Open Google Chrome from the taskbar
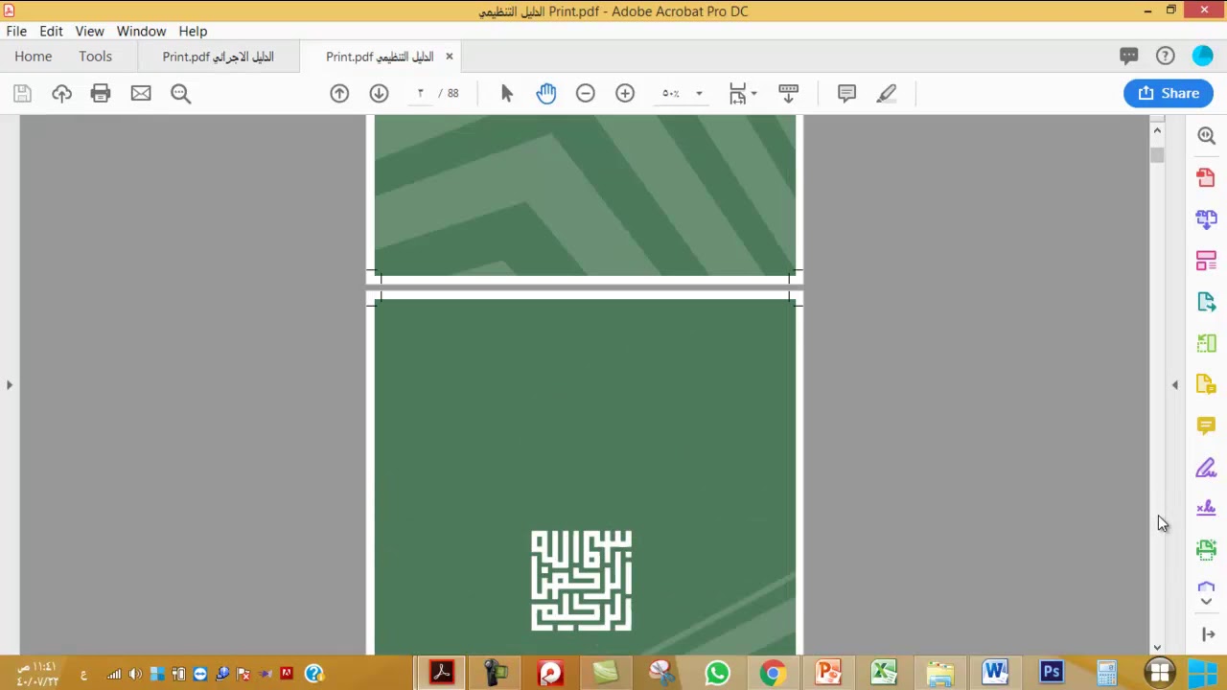Image resolution: width=1227 pixels, height=690 pixels. click(x=773, y=674)
